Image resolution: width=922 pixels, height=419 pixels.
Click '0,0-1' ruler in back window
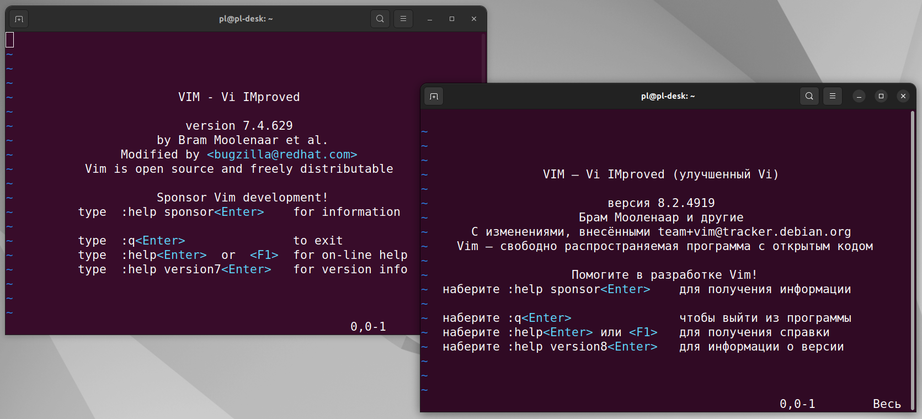[368, 327]
